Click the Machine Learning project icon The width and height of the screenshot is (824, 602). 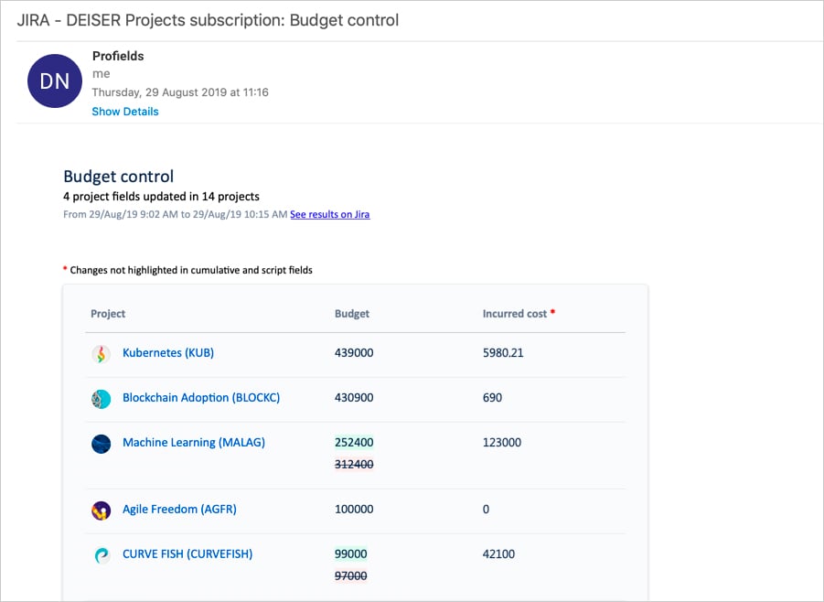point(101,444)
